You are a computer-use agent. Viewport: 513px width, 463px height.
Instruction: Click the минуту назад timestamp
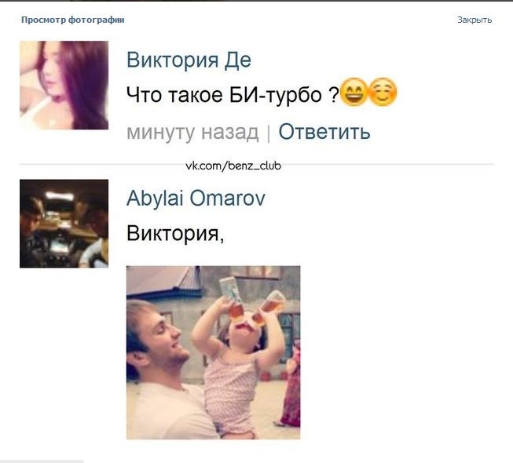point(192,133)
